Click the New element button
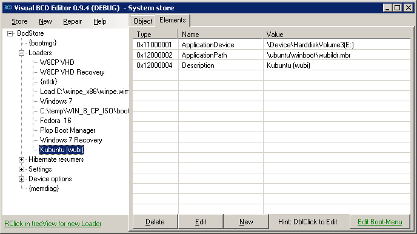The width and height of the screenshot is (417, 234). pos(246,222)
